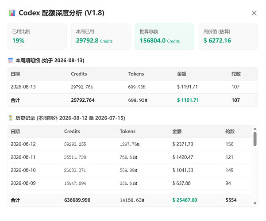Click the 569.89M tokens cell

(x=128, y=170)
